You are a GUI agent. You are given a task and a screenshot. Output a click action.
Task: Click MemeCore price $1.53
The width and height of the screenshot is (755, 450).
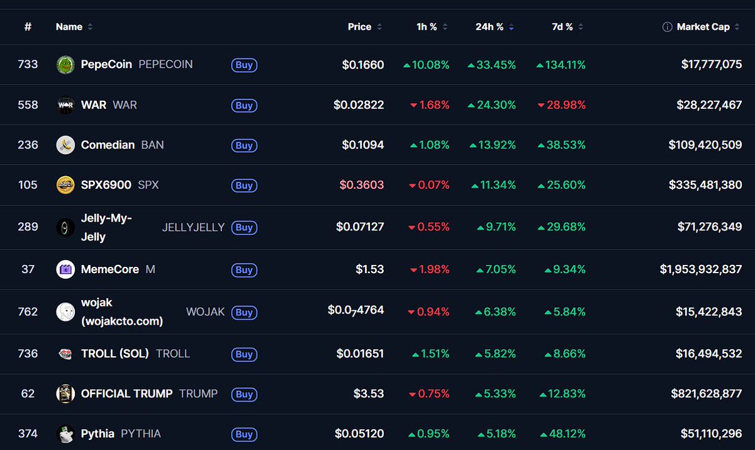click(x=370, y=269)
